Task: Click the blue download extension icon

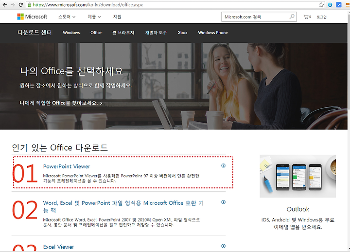Action: [x=330, y=5]
